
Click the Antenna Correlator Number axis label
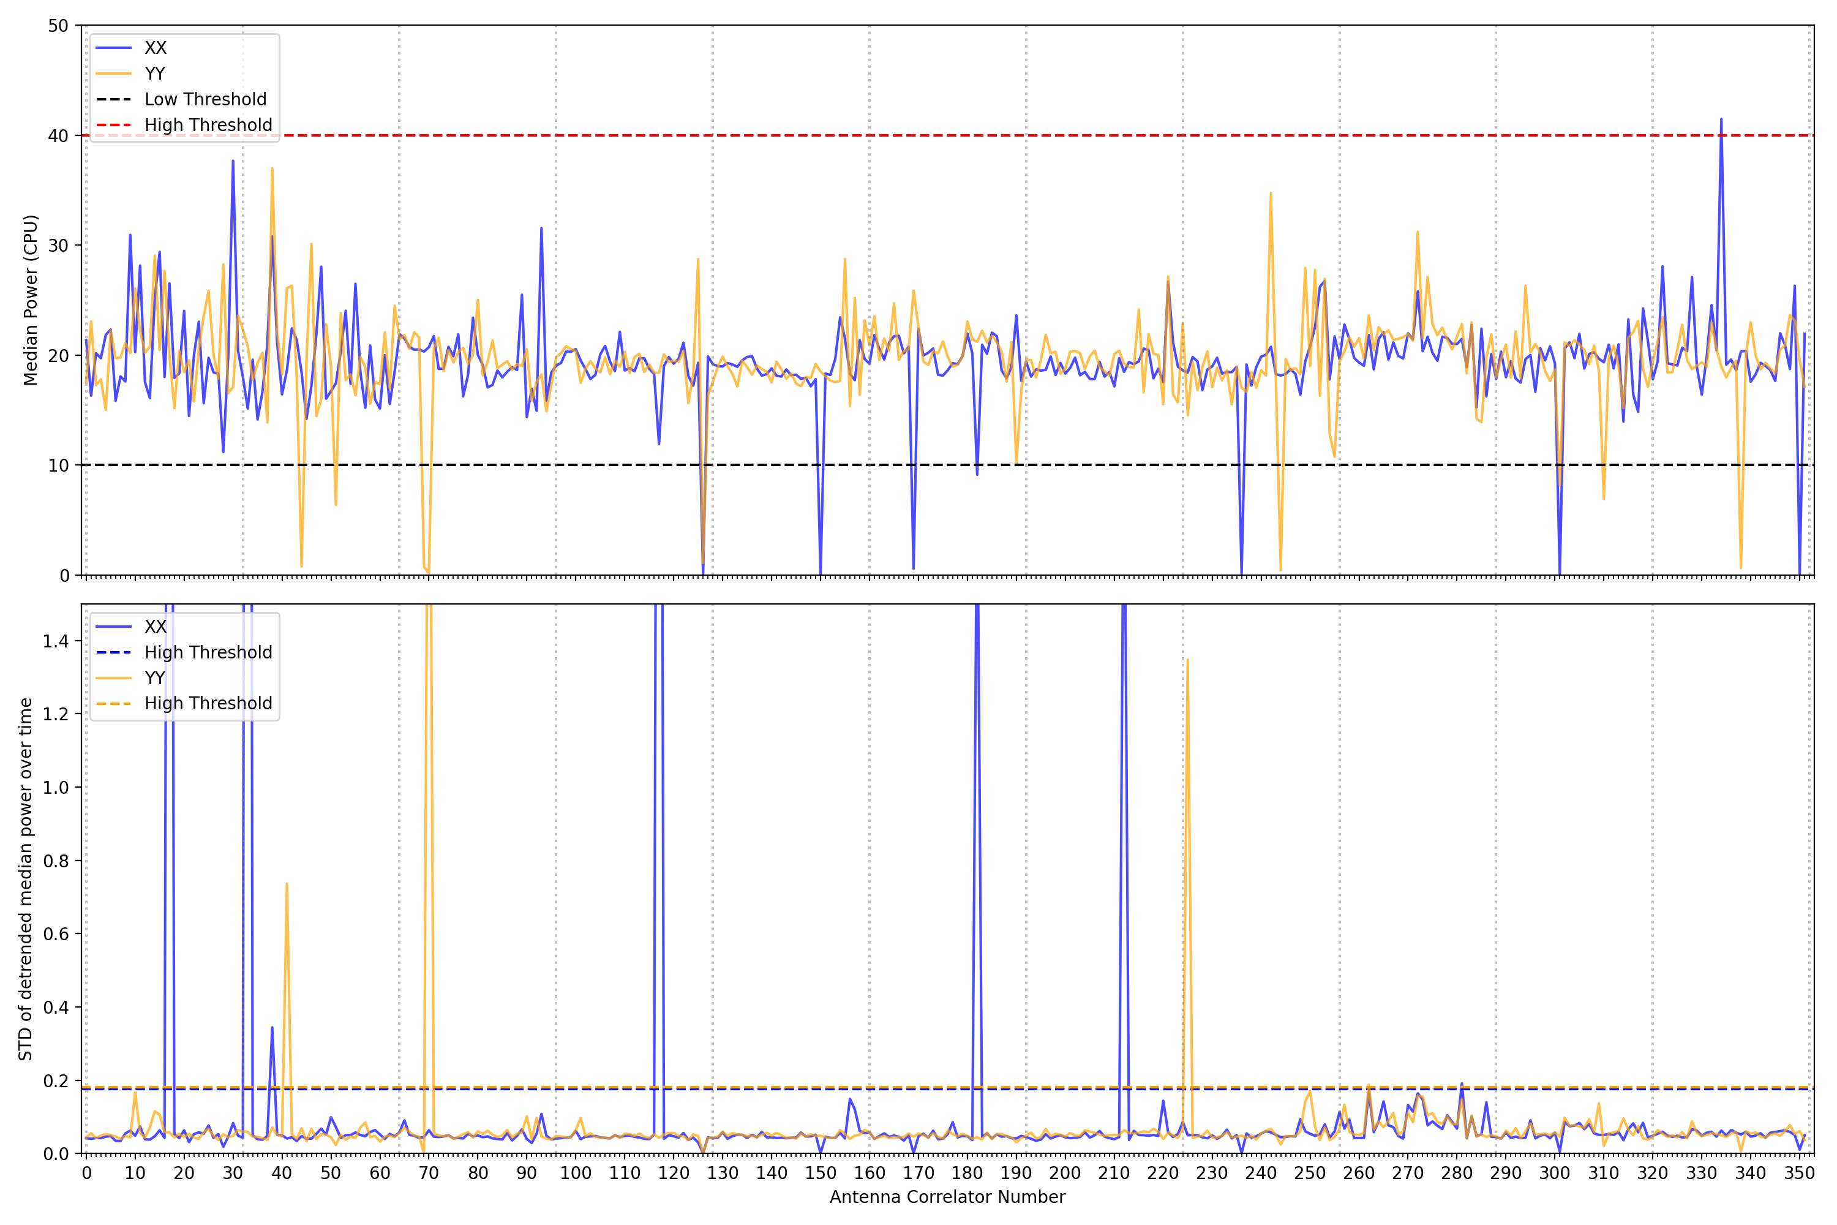pyautogui.click(x=947, y=1197)
